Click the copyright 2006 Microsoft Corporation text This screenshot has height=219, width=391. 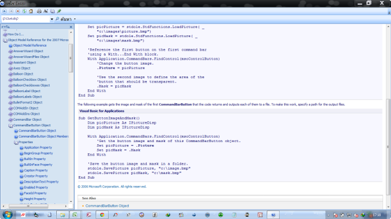(112, 186)
